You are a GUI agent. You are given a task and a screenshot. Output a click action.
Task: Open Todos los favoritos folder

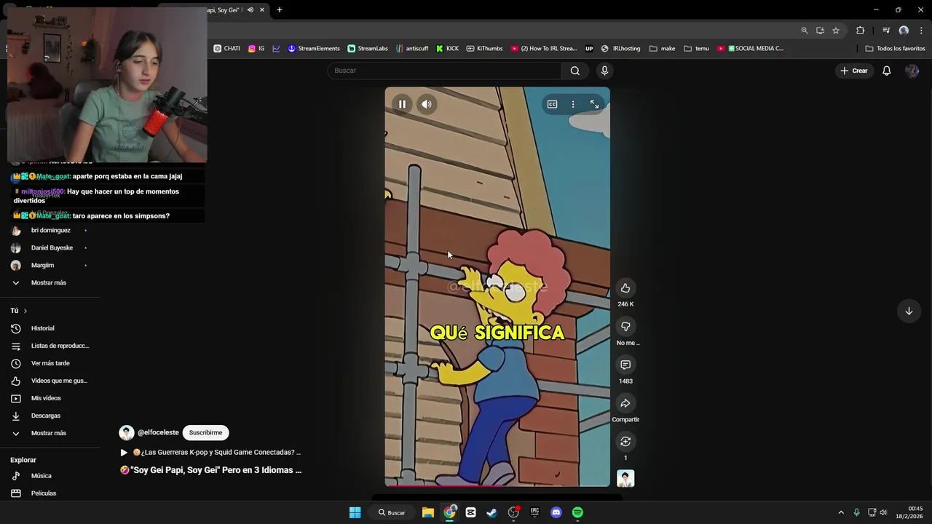click(x=895, y=49)
